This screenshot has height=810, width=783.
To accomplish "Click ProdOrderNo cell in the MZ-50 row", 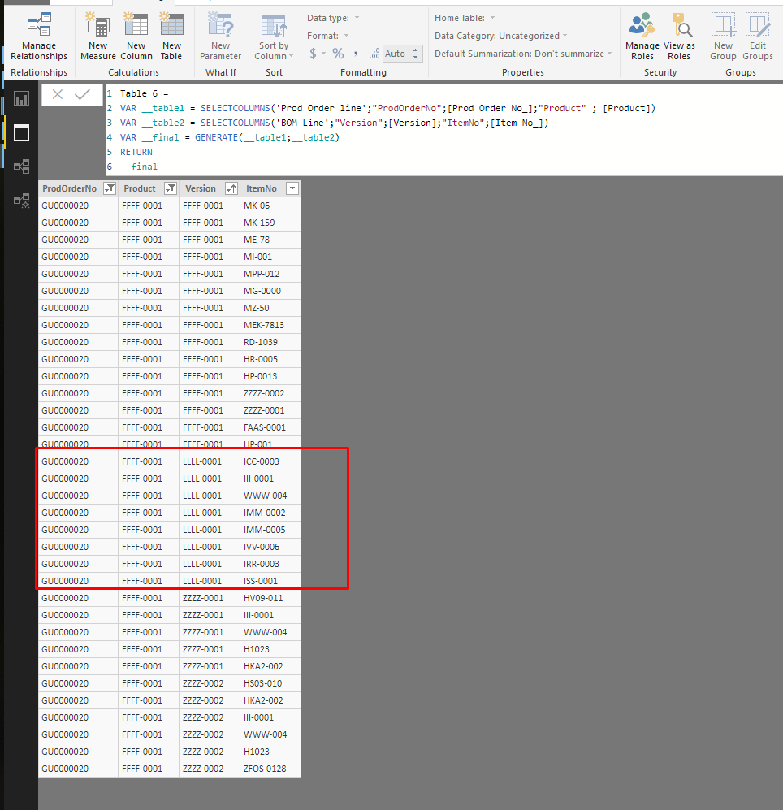I will 78,308.
